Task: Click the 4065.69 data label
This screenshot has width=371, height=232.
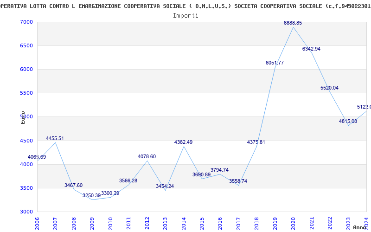Action: point(37,157)
